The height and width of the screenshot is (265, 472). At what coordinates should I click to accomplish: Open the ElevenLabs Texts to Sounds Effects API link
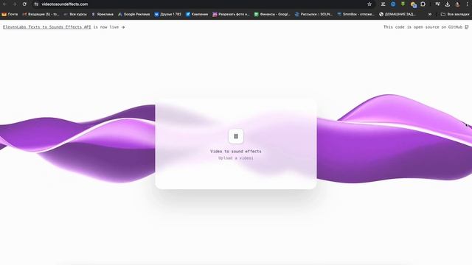pos(46,27)
